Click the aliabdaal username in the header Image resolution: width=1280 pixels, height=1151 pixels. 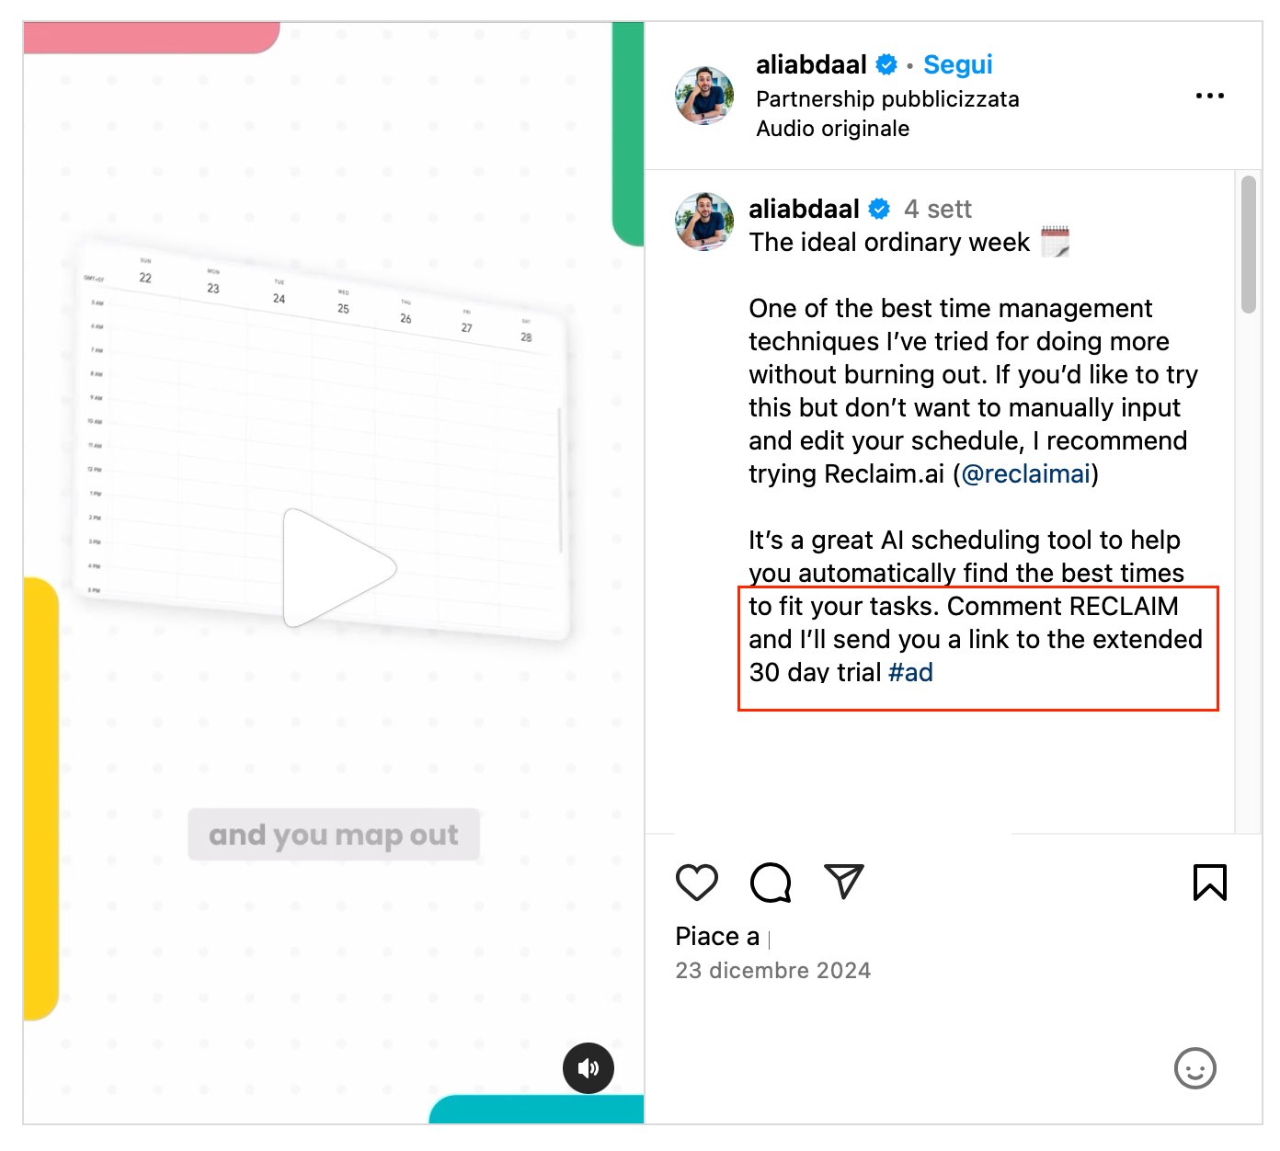point(811,64)
